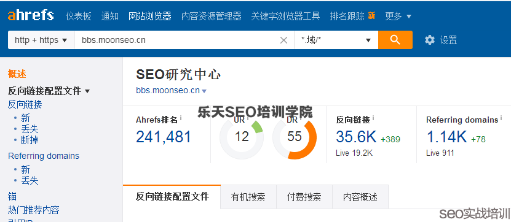Switch to 内容概述 tab
The height and width of the screenshot is (222, 511).
point(360,197)
